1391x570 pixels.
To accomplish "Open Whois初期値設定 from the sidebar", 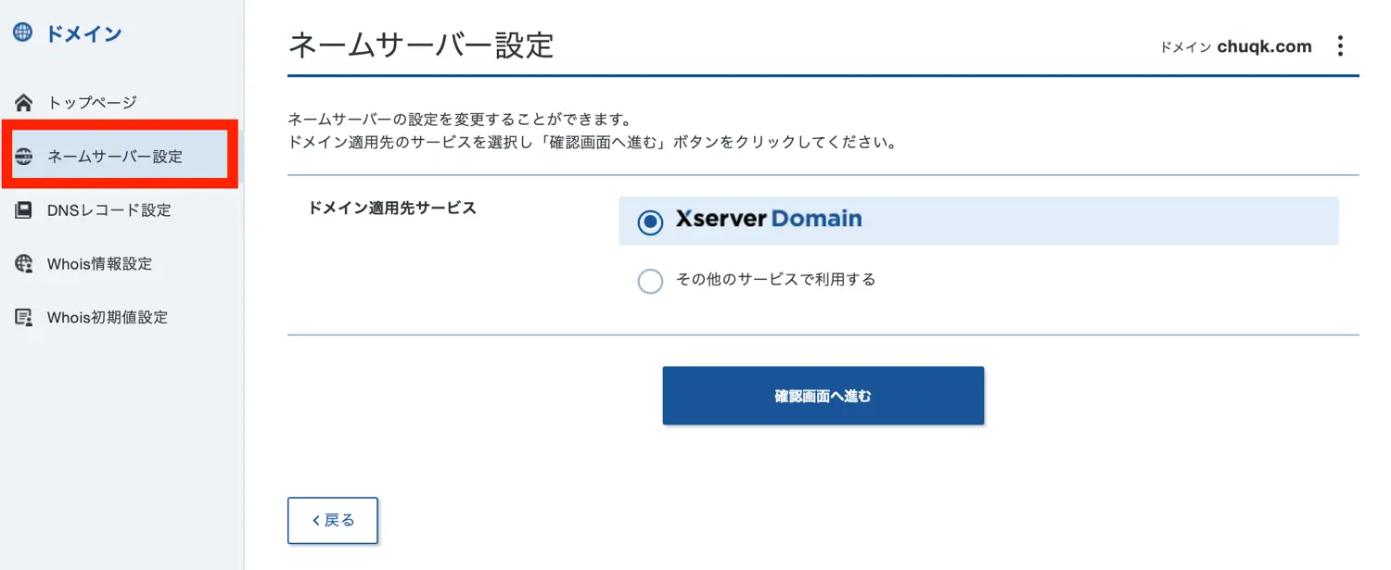I will click(x=108, y=317).
